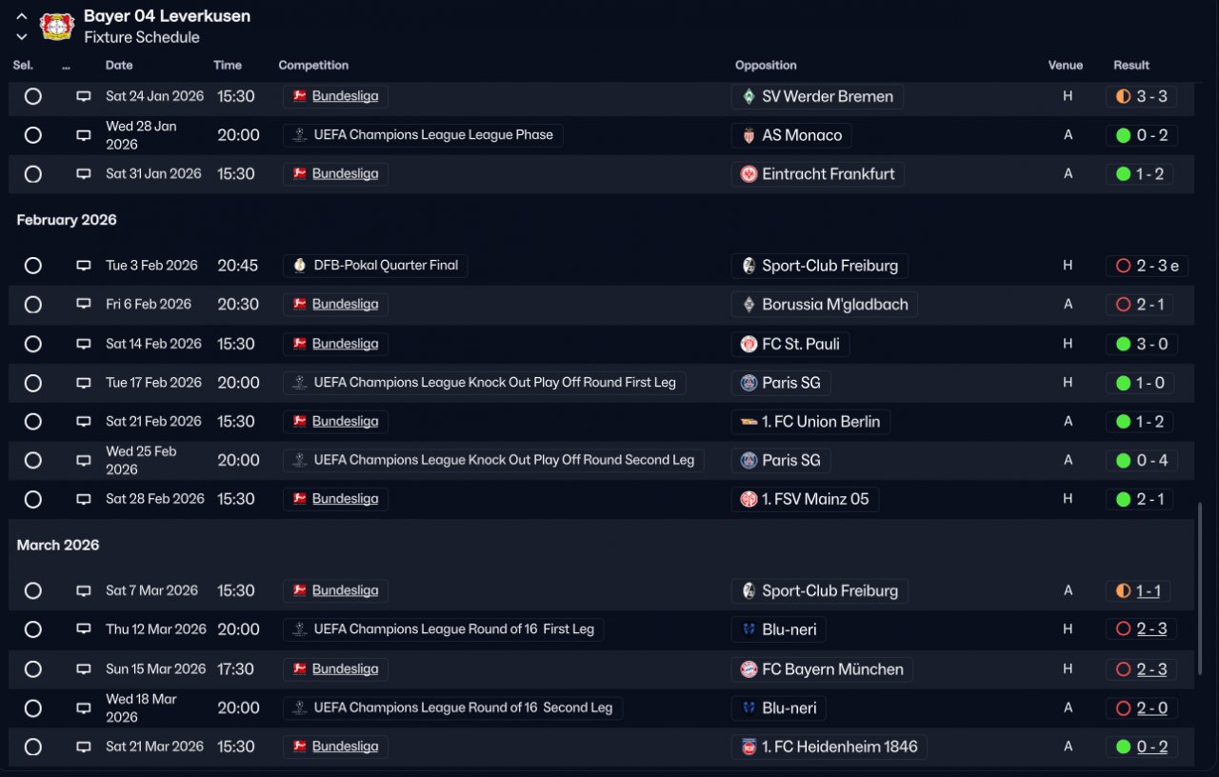1219x777 pixels.
Task: Sort fixtures by the Result column header
Action: 1131,66
